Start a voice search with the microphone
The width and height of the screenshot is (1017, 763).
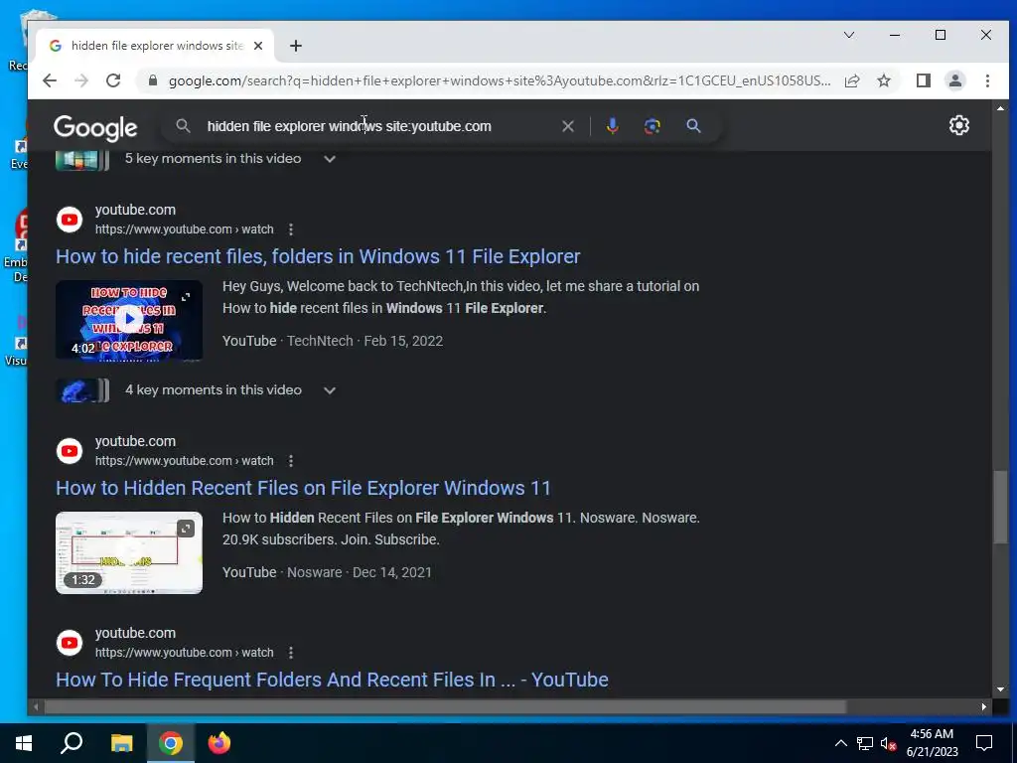coord(612,126)
